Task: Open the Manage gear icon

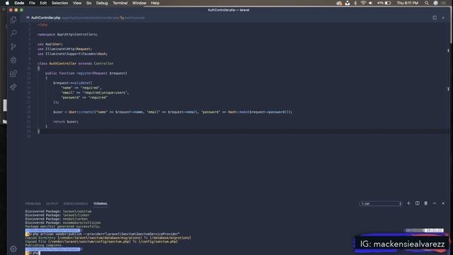Action: 13,249
